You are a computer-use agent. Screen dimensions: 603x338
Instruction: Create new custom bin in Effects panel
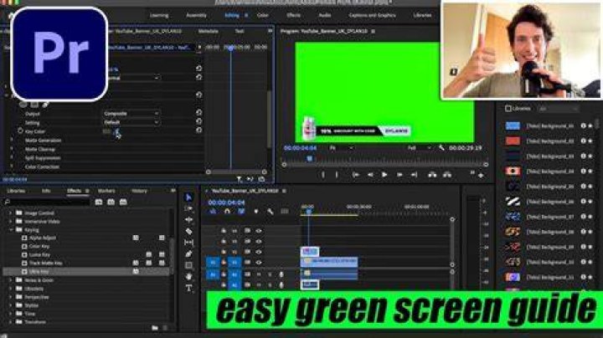click(155, 328)
